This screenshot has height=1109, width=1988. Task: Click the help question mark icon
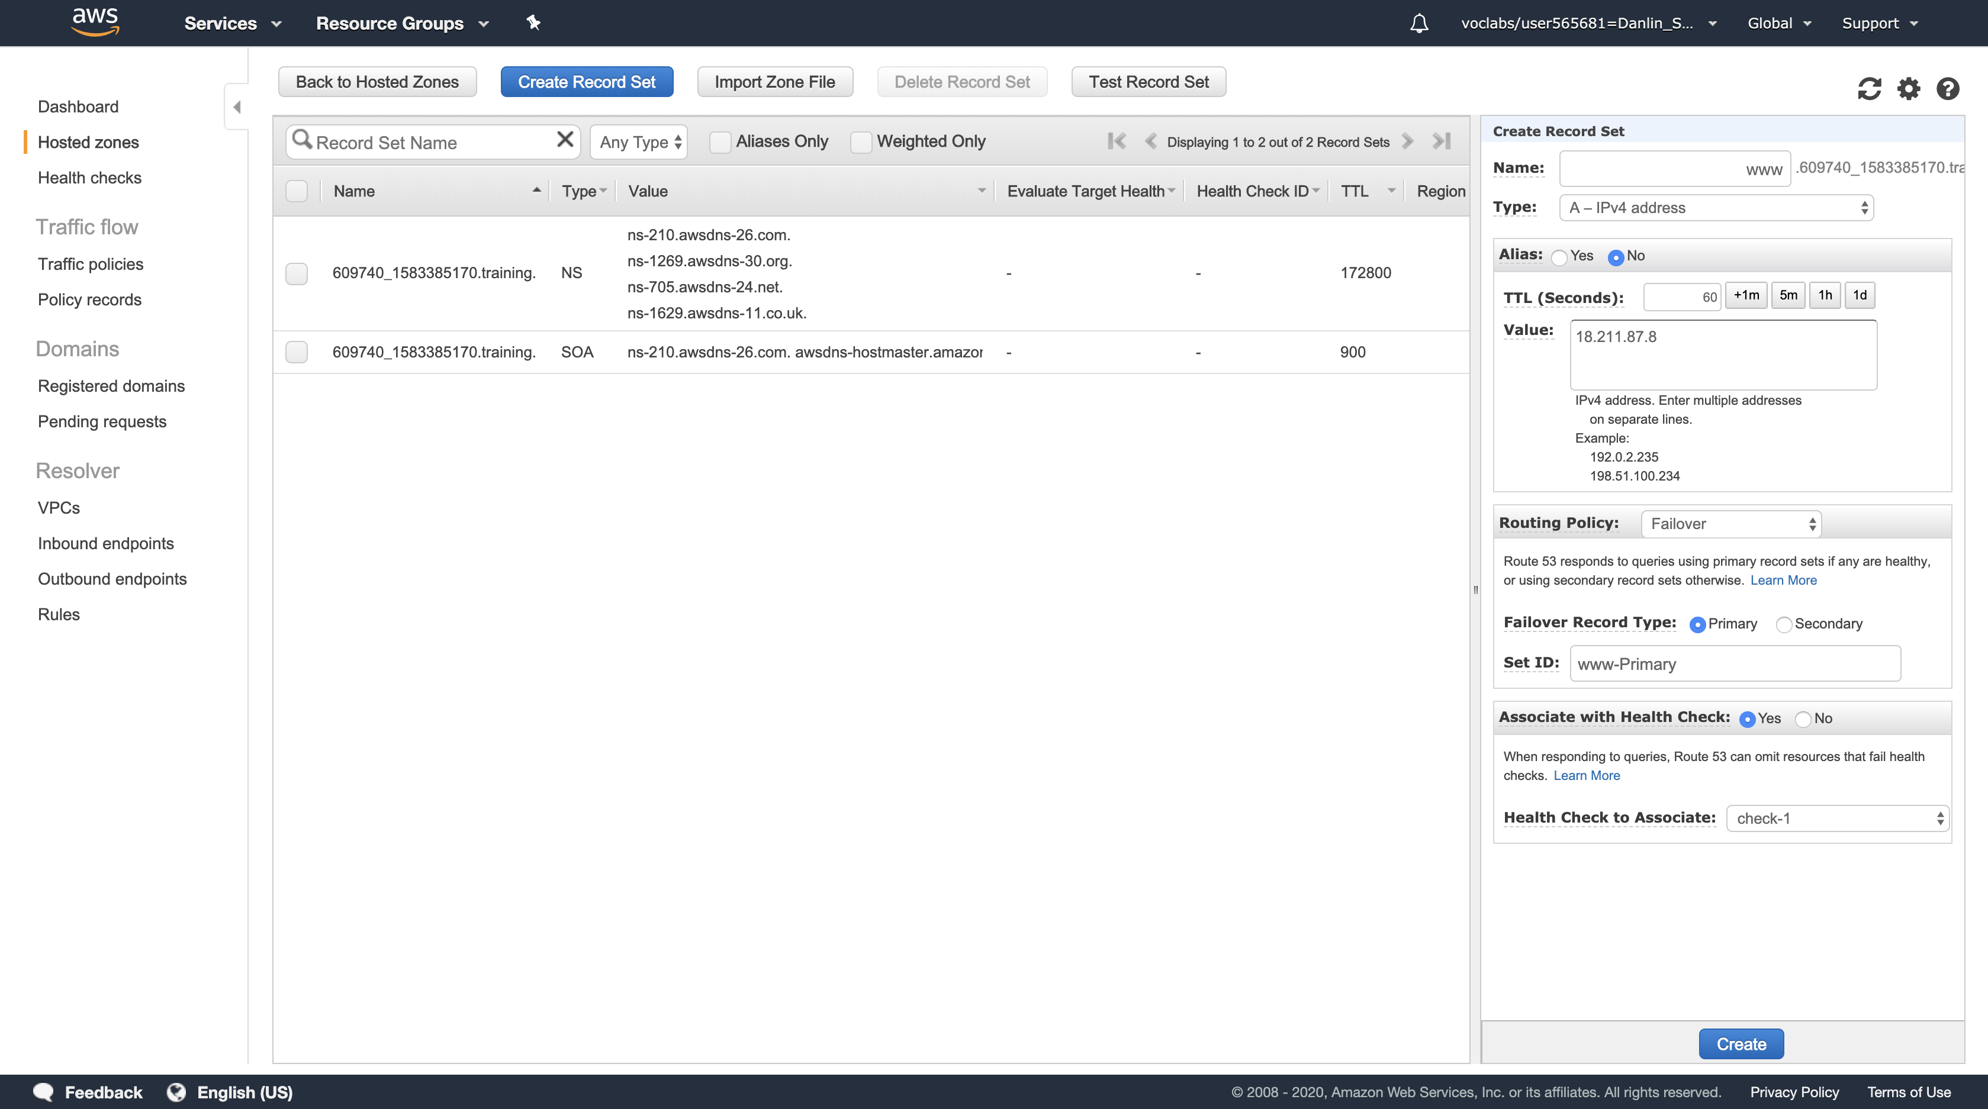tap(1947, 89)
